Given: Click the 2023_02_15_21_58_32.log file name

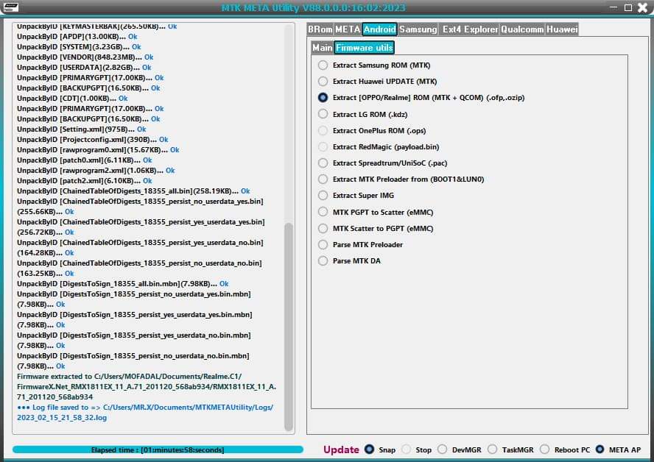Looking at the screenshot, I should coord(62,417).
